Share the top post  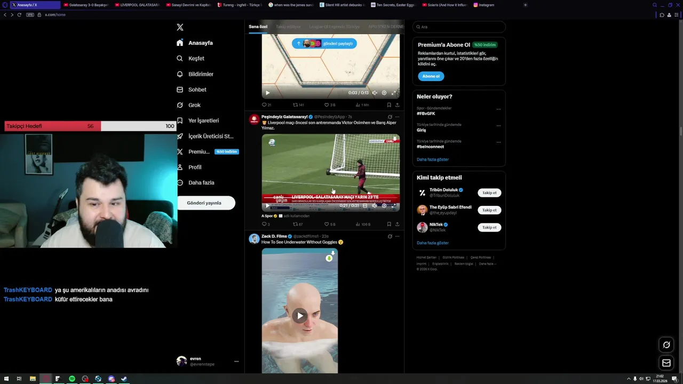pyautogui.click(x=397, y=105)
